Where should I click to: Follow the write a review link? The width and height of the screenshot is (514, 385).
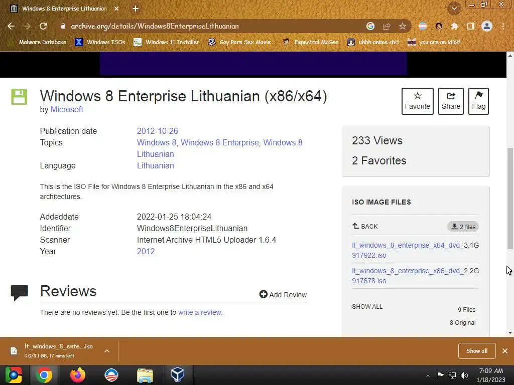[200, 312]
